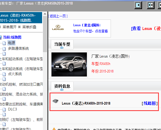Click the book icon next to Lexus-RX450h-2015-2018
Image resolution: width=161 pixels, height=130 pixels.
pos(55,101)
